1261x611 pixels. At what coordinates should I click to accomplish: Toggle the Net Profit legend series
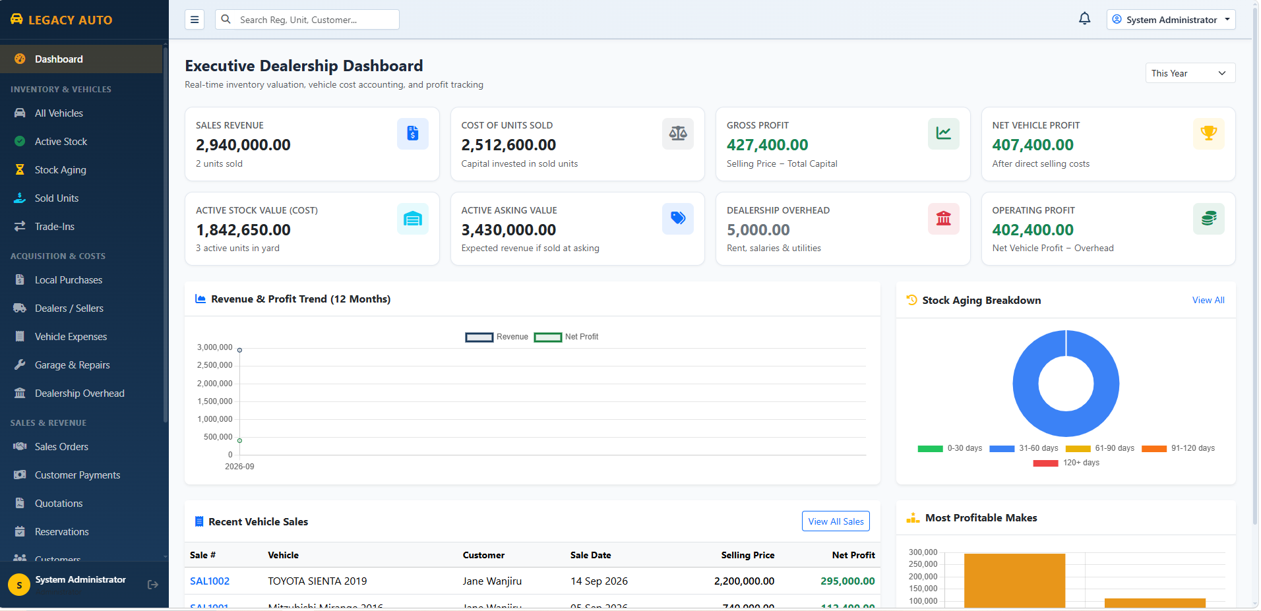pyautogui.click(x=567, y=337)
